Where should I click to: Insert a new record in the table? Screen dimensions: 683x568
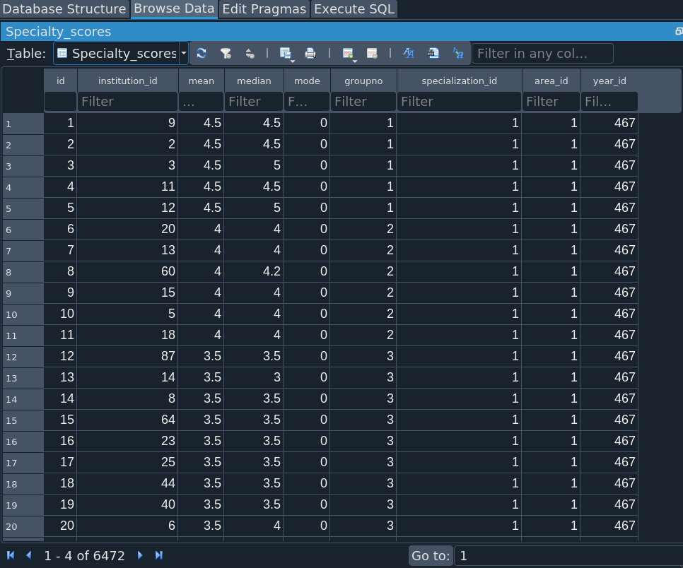[x=348, y=53]
